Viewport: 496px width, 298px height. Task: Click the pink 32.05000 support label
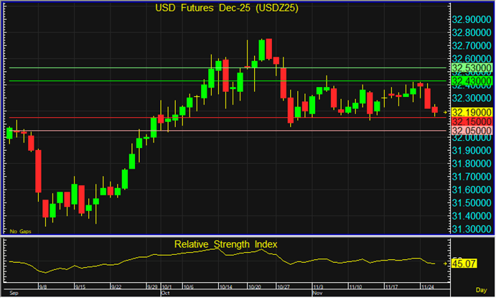(470, 131)
